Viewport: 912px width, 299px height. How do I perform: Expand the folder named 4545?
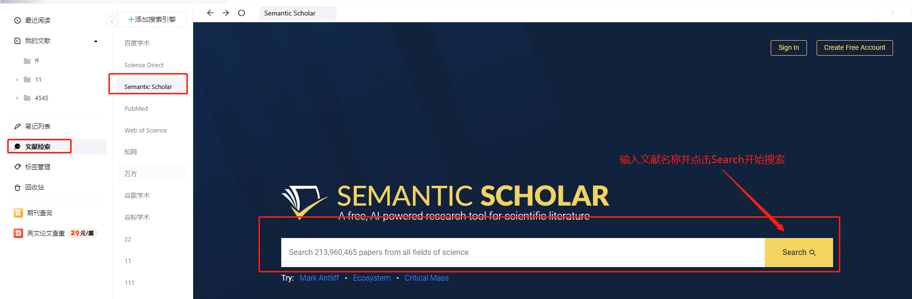[17, 98]
